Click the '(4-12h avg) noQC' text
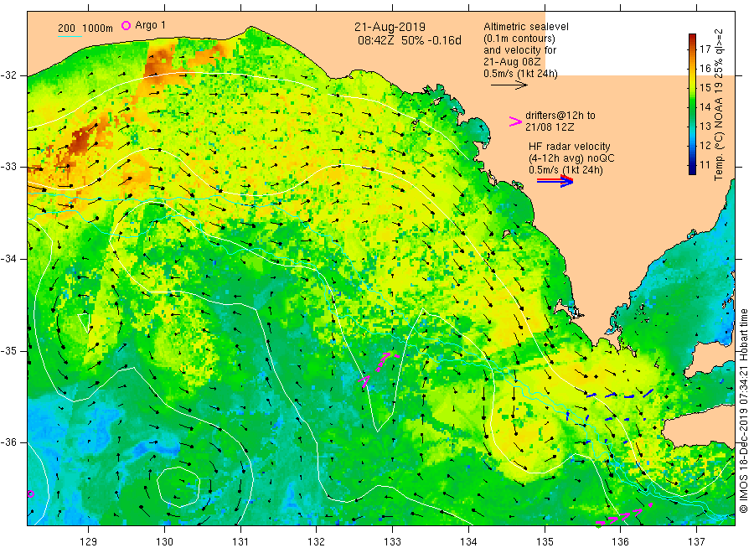Viewport: 754px width, 553px height. [571, 158]
